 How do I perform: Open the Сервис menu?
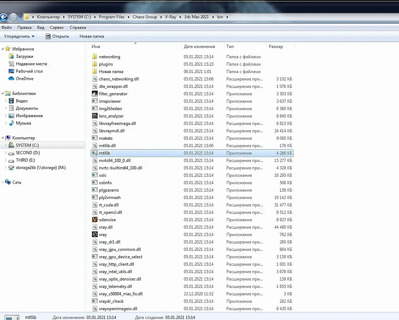57,28
